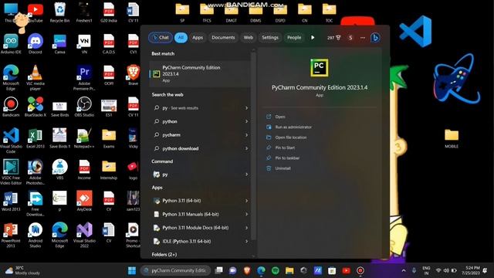Expand the 'pycharm' web suggestion chevron

pos(247,135)
